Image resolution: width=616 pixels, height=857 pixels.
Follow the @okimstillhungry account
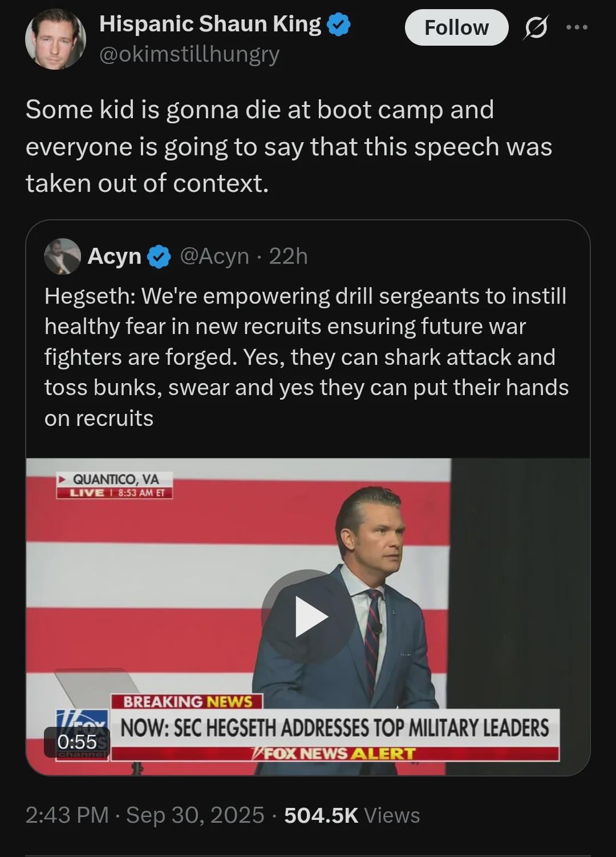tap(456, 27)
